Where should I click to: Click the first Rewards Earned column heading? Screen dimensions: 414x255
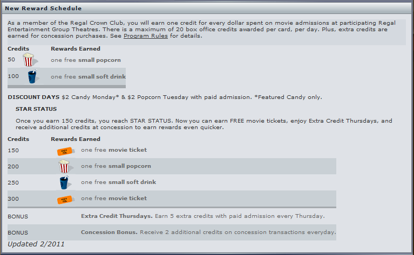coord(76,48)
